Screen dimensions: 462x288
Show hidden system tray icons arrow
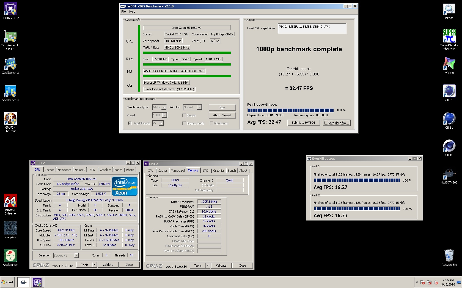[x=417, y=282]
